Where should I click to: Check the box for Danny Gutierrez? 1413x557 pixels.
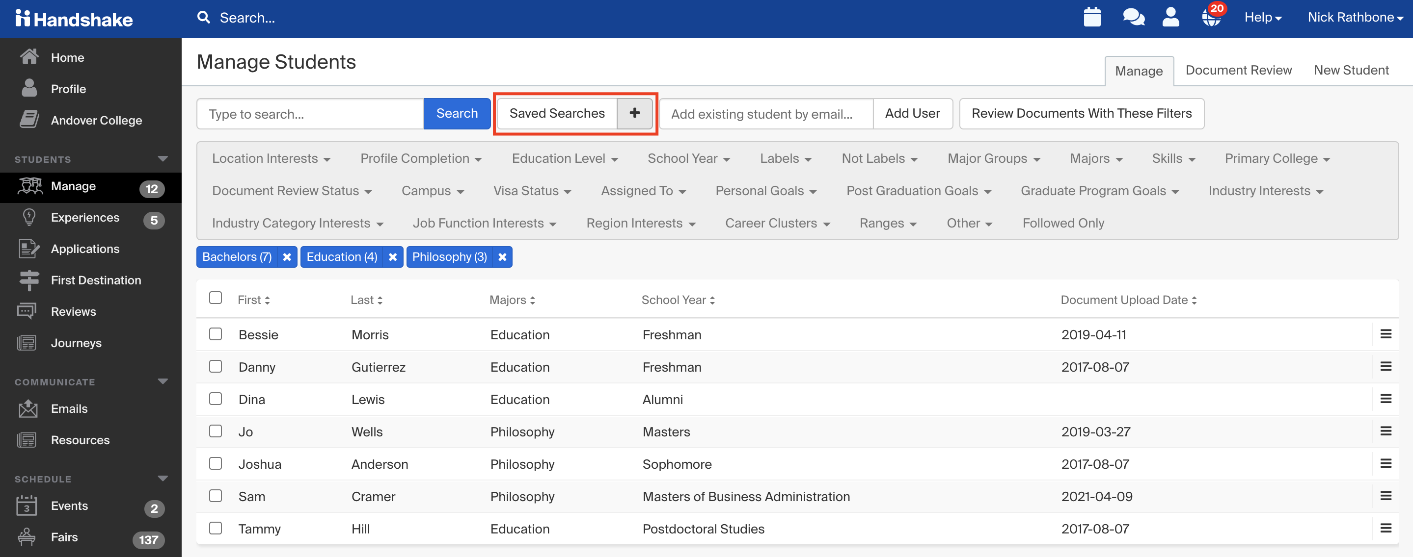tap(216, 366)
